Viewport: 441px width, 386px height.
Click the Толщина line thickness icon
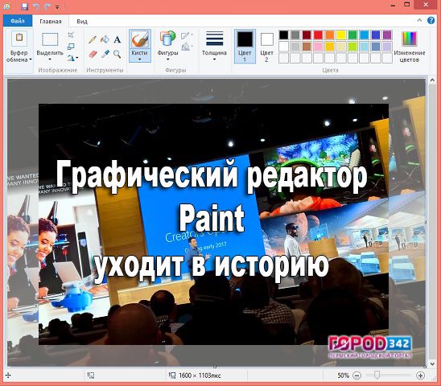tap(215, 39)
